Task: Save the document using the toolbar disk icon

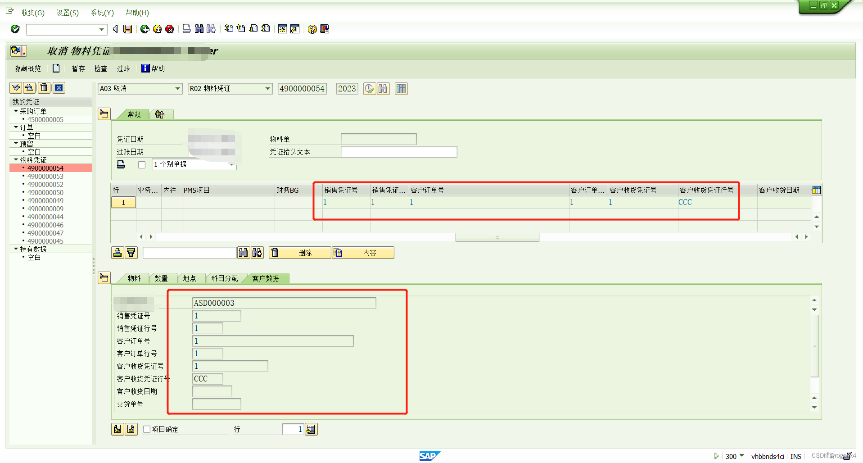Action: click(128, 29)
